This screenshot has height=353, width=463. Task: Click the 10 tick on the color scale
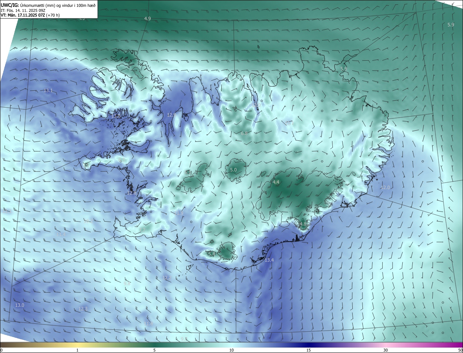pos(231,350)
